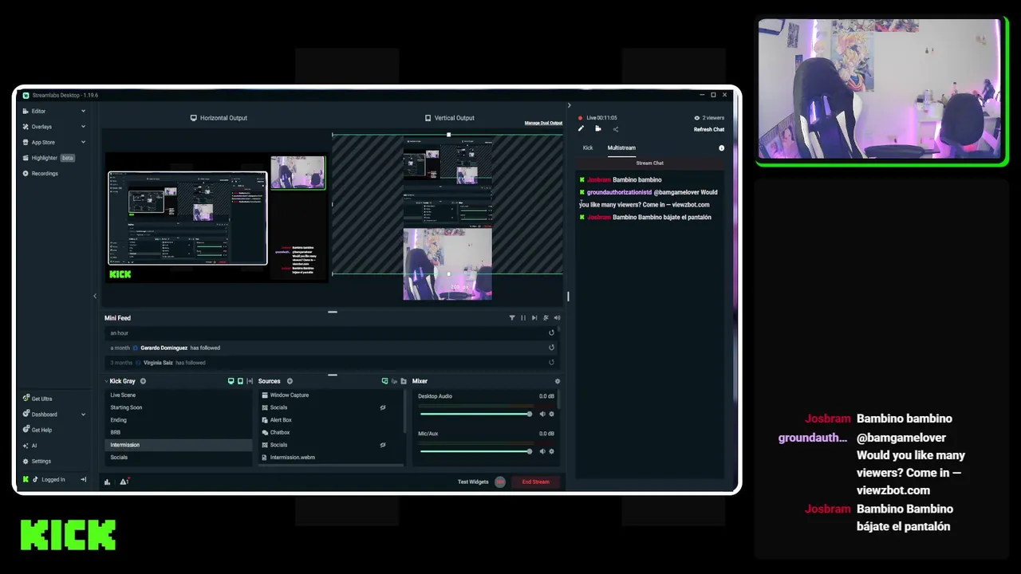Pause the Mini Feed alert queue

click(x=523, y=318)
